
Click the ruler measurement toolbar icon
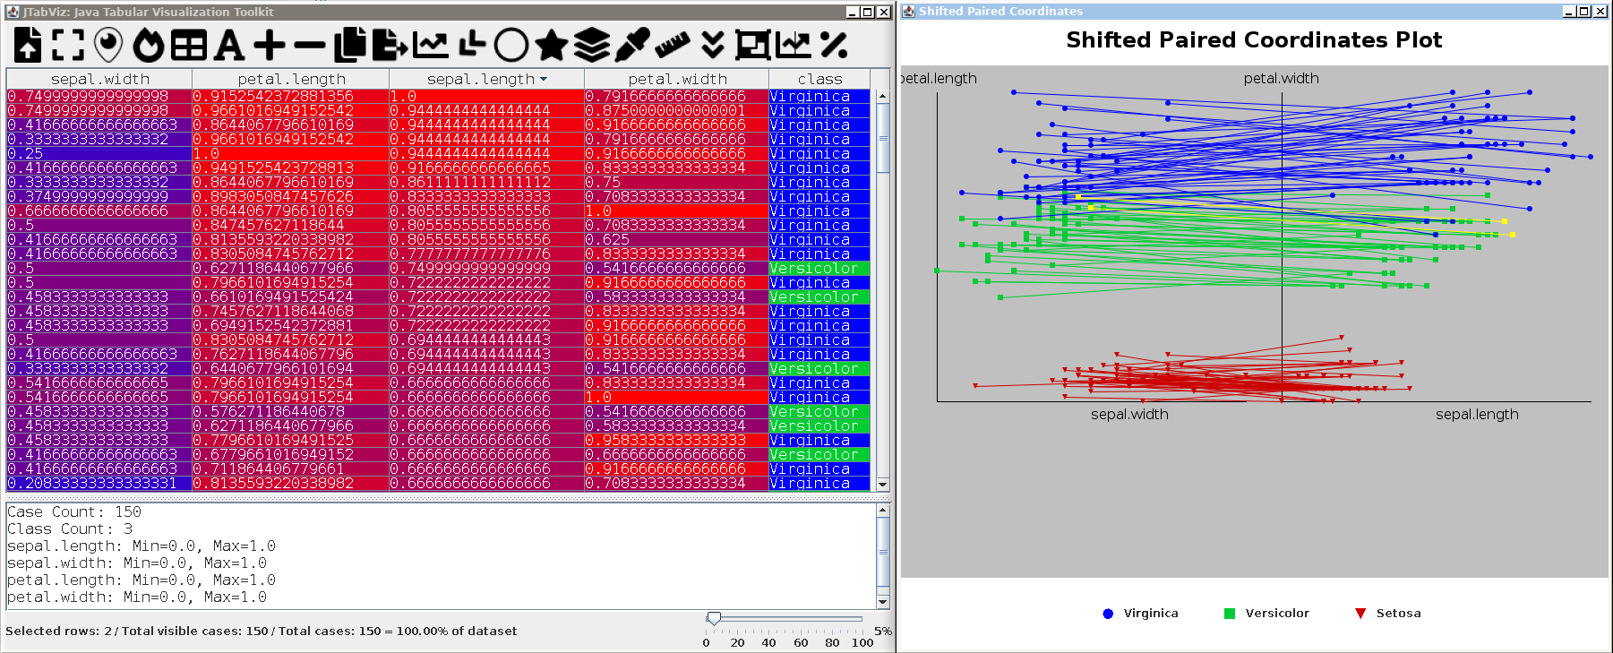tap(673, 45)
